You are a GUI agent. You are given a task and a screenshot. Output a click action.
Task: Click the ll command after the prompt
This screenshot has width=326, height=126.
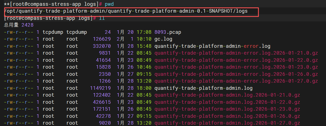[101, 18]
